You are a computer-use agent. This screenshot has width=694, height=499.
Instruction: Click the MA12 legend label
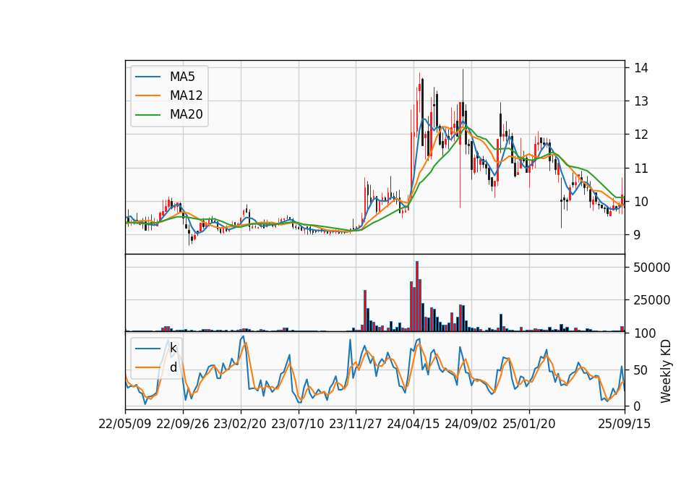(x=186, y=95)
